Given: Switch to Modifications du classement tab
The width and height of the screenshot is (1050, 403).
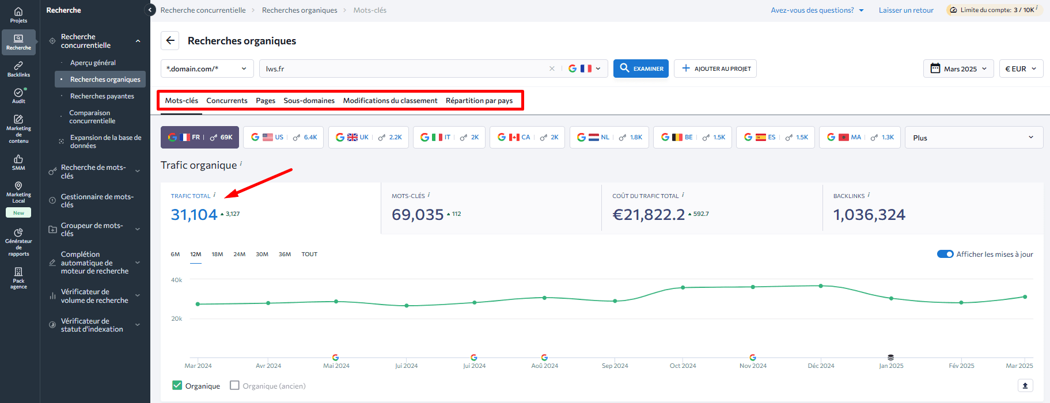Looking at the screenshot, I should [390, 100].
